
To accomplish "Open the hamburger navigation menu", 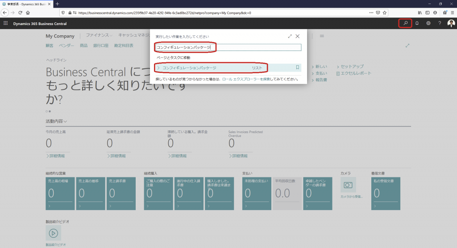I will click(x=321, y=36).
